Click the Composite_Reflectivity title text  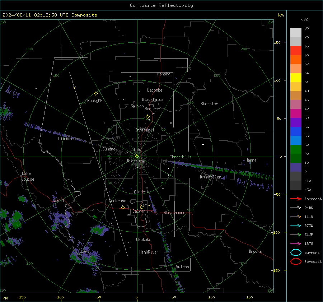[x=161, y=5]
